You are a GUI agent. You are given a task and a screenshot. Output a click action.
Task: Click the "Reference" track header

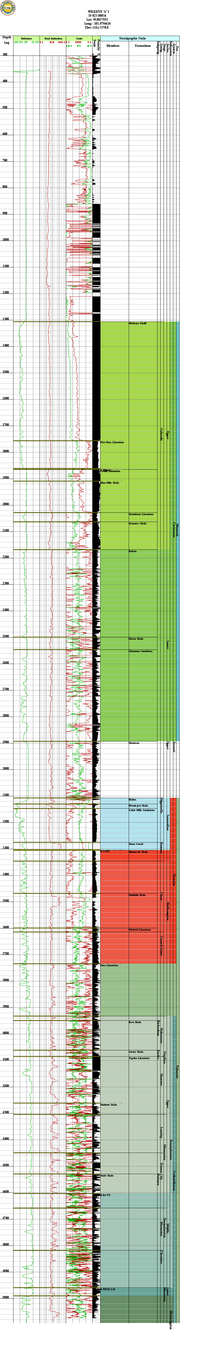(x=26, y=39)
